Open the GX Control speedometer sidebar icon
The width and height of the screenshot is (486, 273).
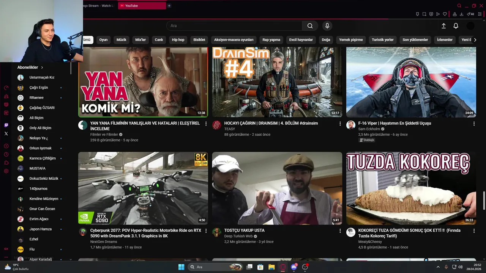[x=6, y=88]
